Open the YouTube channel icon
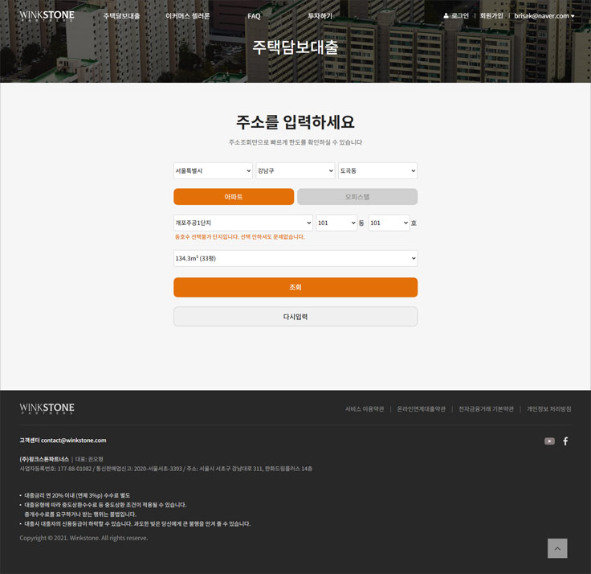 click(x=549, y=441)
